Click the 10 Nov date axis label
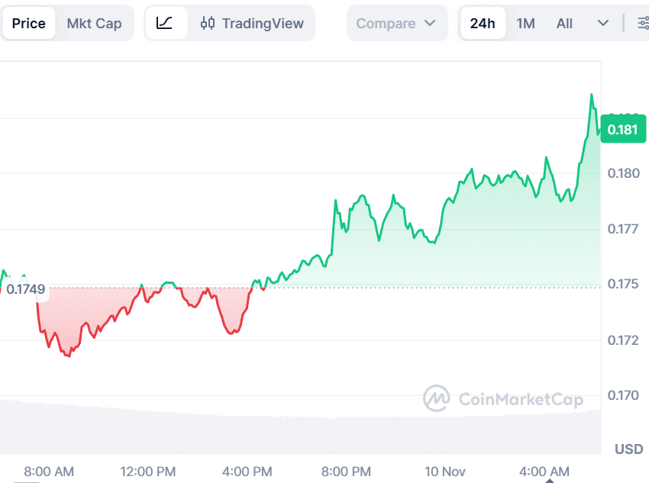Image resolution: width=649 pixels, height=483 pixels. pyautogui.click(x=447, y=471)
